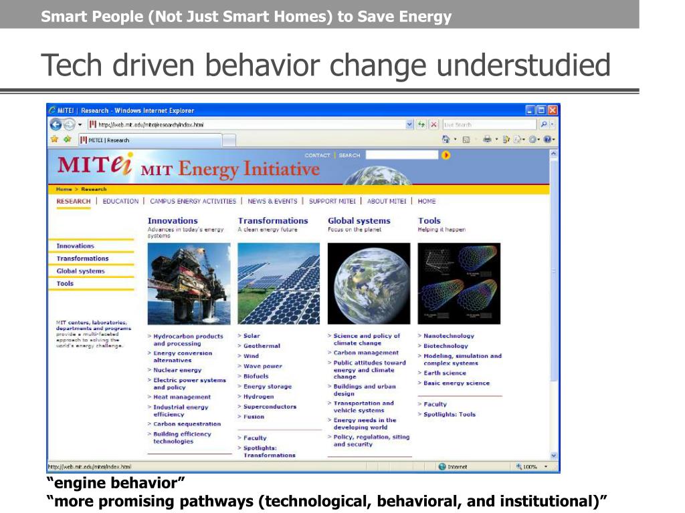This screenshot has height=513, width=685.
Task: Click the address bar URL field
Action: [x=246, y=125]
